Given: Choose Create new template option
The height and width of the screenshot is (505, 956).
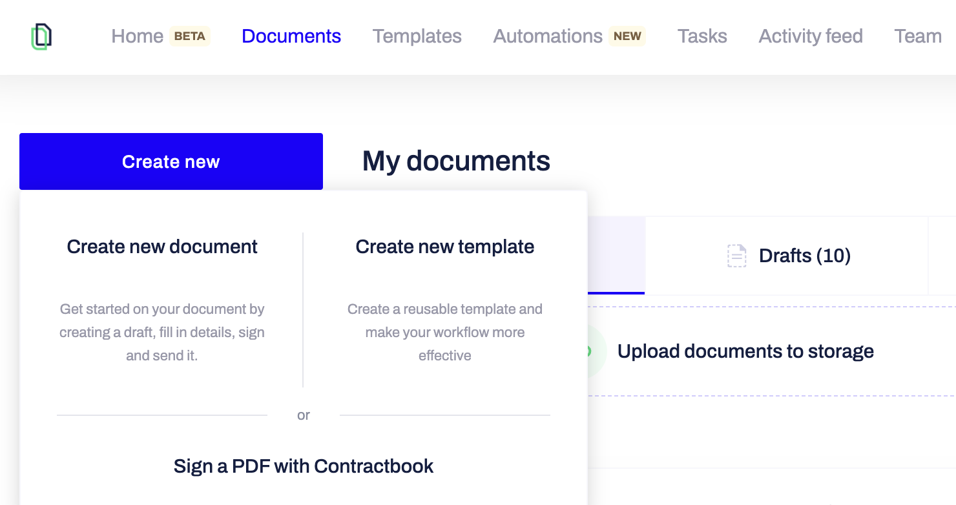Looking at the screenshot, I should (x=445, y=247).
